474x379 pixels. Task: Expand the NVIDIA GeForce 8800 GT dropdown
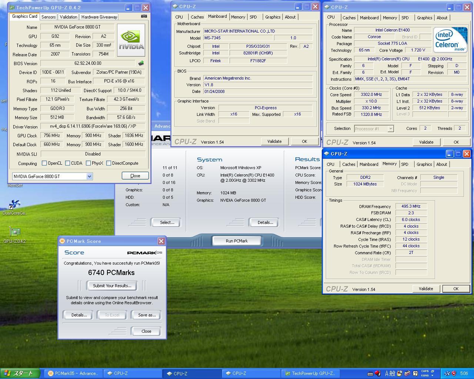(x=89, y=177)
